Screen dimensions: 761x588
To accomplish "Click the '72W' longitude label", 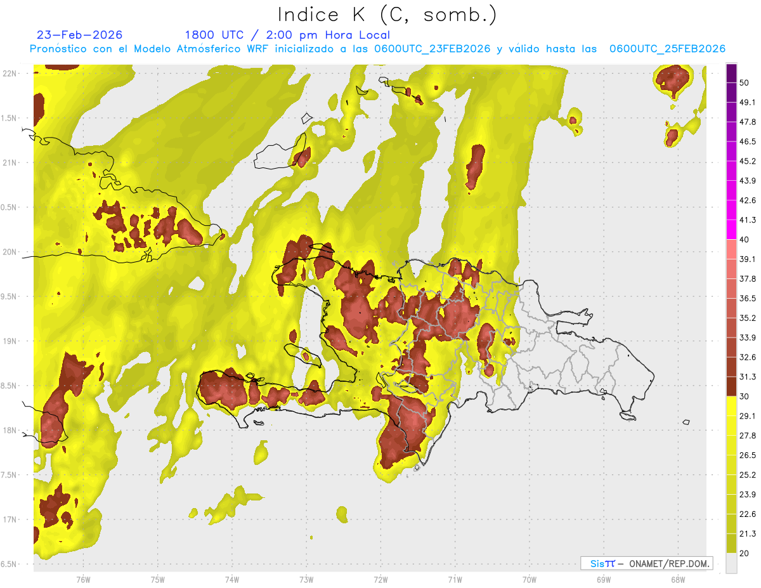I will coord(380,580).
